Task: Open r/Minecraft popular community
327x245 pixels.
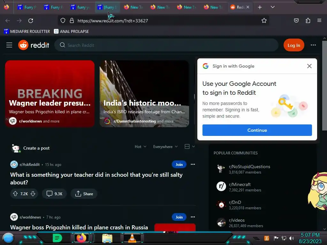Action: pyautogui.click(x=240, y=185)
